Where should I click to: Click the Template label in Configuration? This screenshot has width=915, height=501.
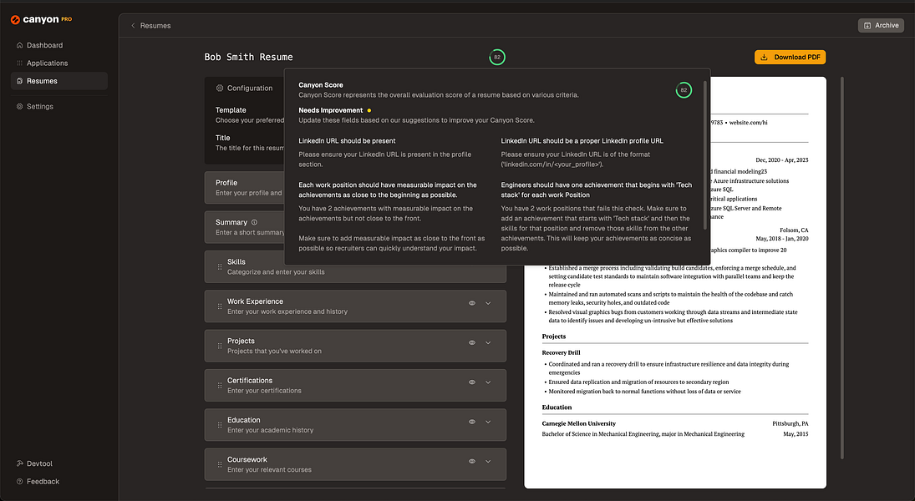pos(231,109)
